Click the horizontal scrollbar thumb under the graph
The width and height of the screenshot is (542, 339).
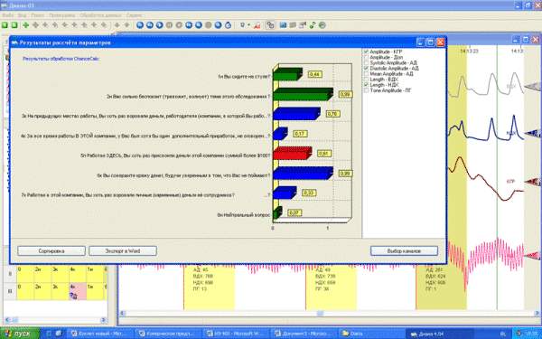tap(321, 314)
